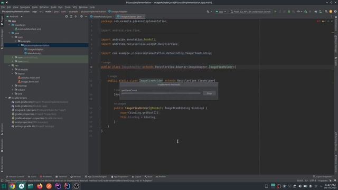Open the VCS menu
Viewport: 338px width, 190px height.
click(x=74, y=7)
